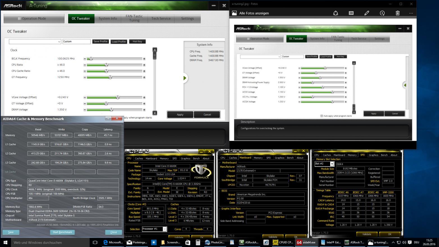Open Tech Service tab in A-Tuning
The image size is (439, 247).
161,19
